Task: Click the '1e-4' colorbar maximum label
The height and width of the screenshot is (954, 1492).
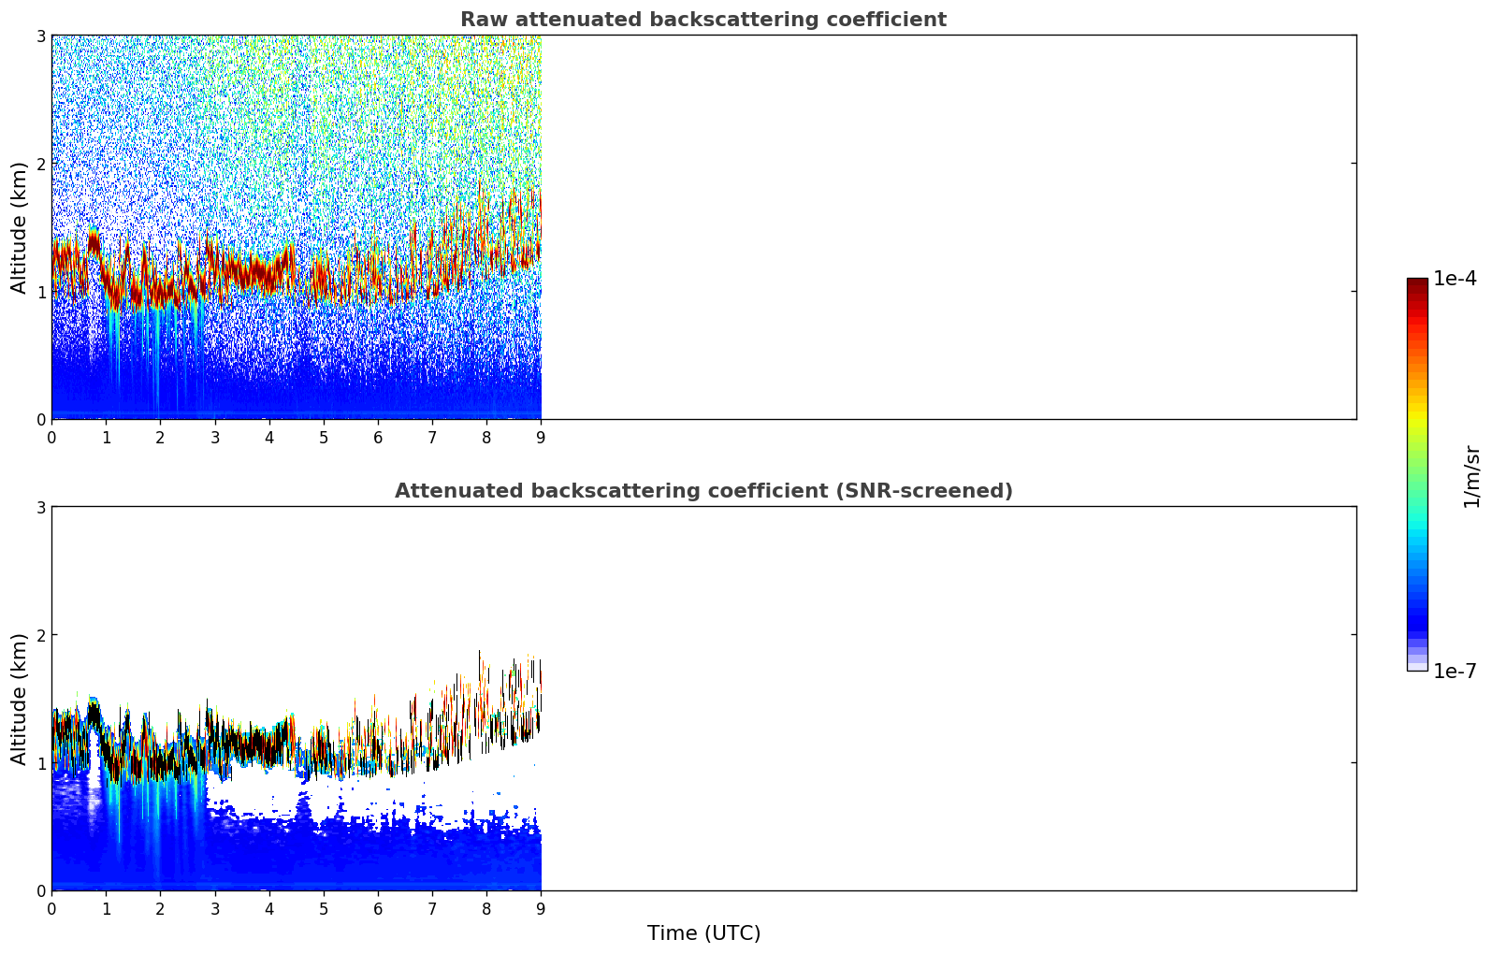Action: click(x=1456, y=279)
